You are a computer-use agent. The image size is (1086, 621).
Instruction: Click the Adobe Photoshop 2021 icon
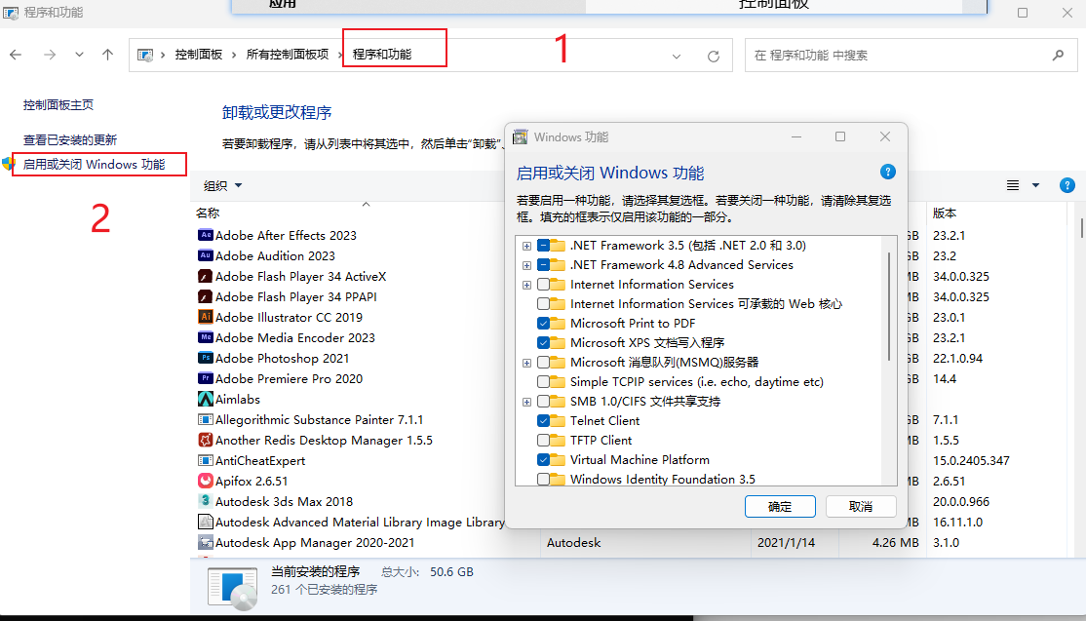tap(205, 358)
